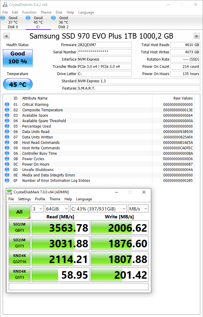Click status orb for Host Read Commands row
The image size is (203, 317).
pos(7,142)
